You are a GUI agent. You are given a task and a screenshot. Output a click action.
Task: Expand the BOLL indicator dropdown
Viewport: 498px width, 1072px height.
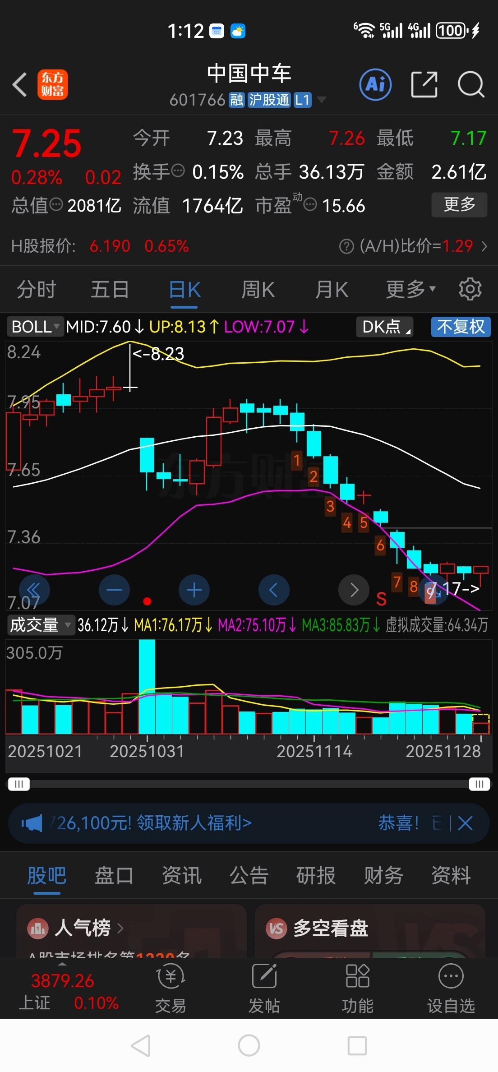(35, 327)
